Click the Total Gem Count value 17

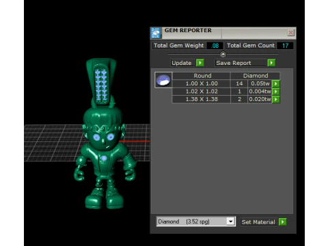(285, 46)
